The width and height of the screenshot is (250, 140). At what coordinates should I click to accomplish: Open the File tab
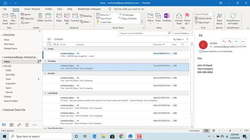(5, 9)
